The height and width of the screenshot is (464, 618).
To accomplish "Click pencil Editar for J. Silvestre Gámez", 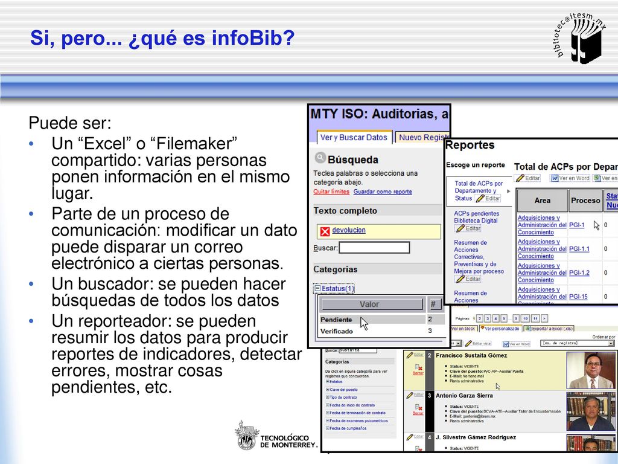I will pyautogui.click(x=415, y=437).
